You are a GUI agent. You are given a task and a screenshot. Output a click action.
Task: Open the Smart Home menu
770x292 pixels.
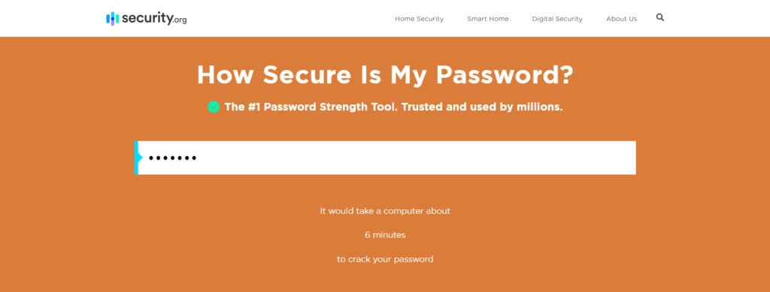pyautogui.click(x=487, y=19)
